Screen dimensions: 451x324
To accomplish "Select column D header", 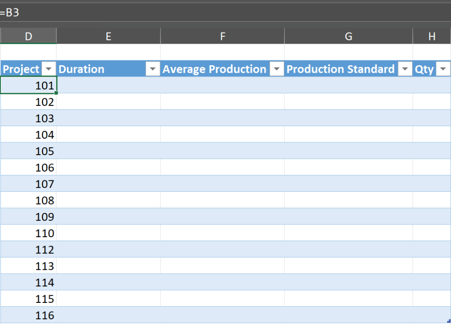I will (28, 36).
